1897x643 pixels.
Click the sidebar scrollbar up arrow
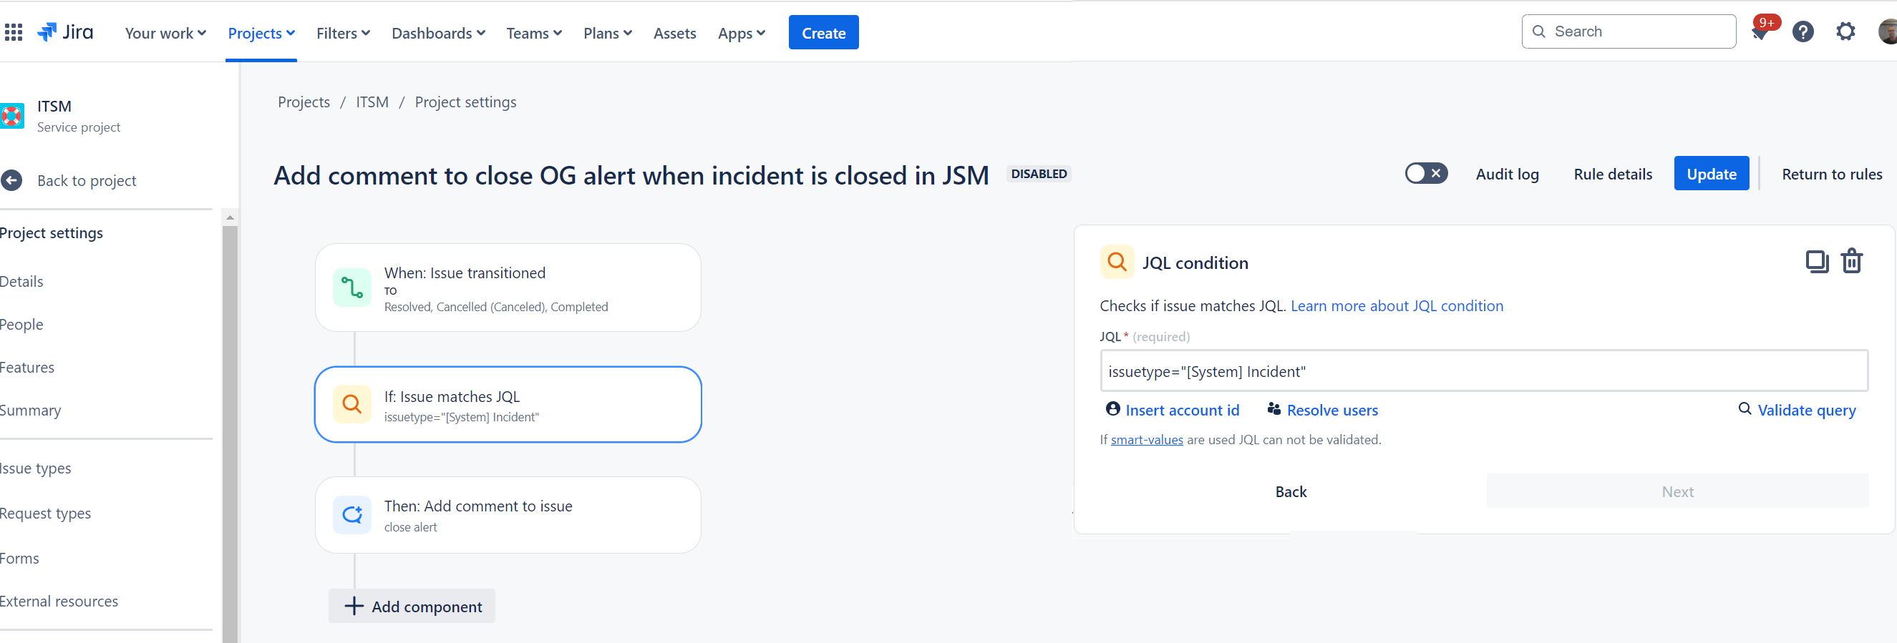pyautogui.click(x=230, y=217)
